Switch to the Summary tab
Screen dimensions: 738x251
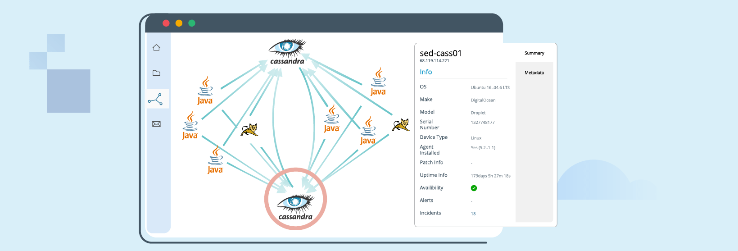click(534, 53)
